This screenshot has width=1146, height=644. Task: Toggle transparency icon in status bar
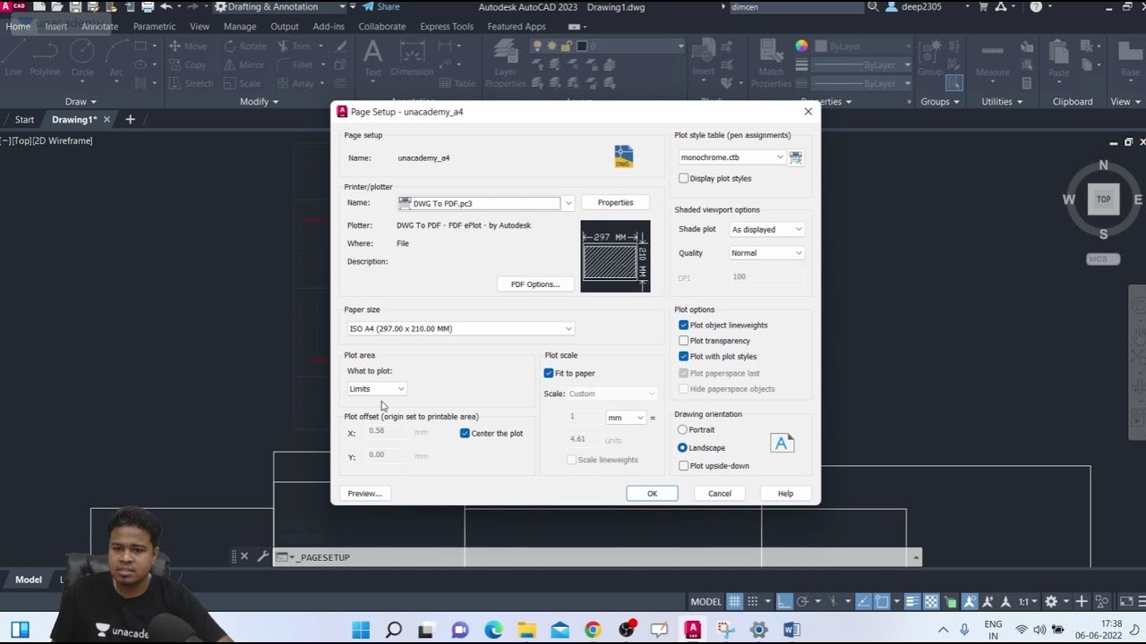(x=931, y=602)
